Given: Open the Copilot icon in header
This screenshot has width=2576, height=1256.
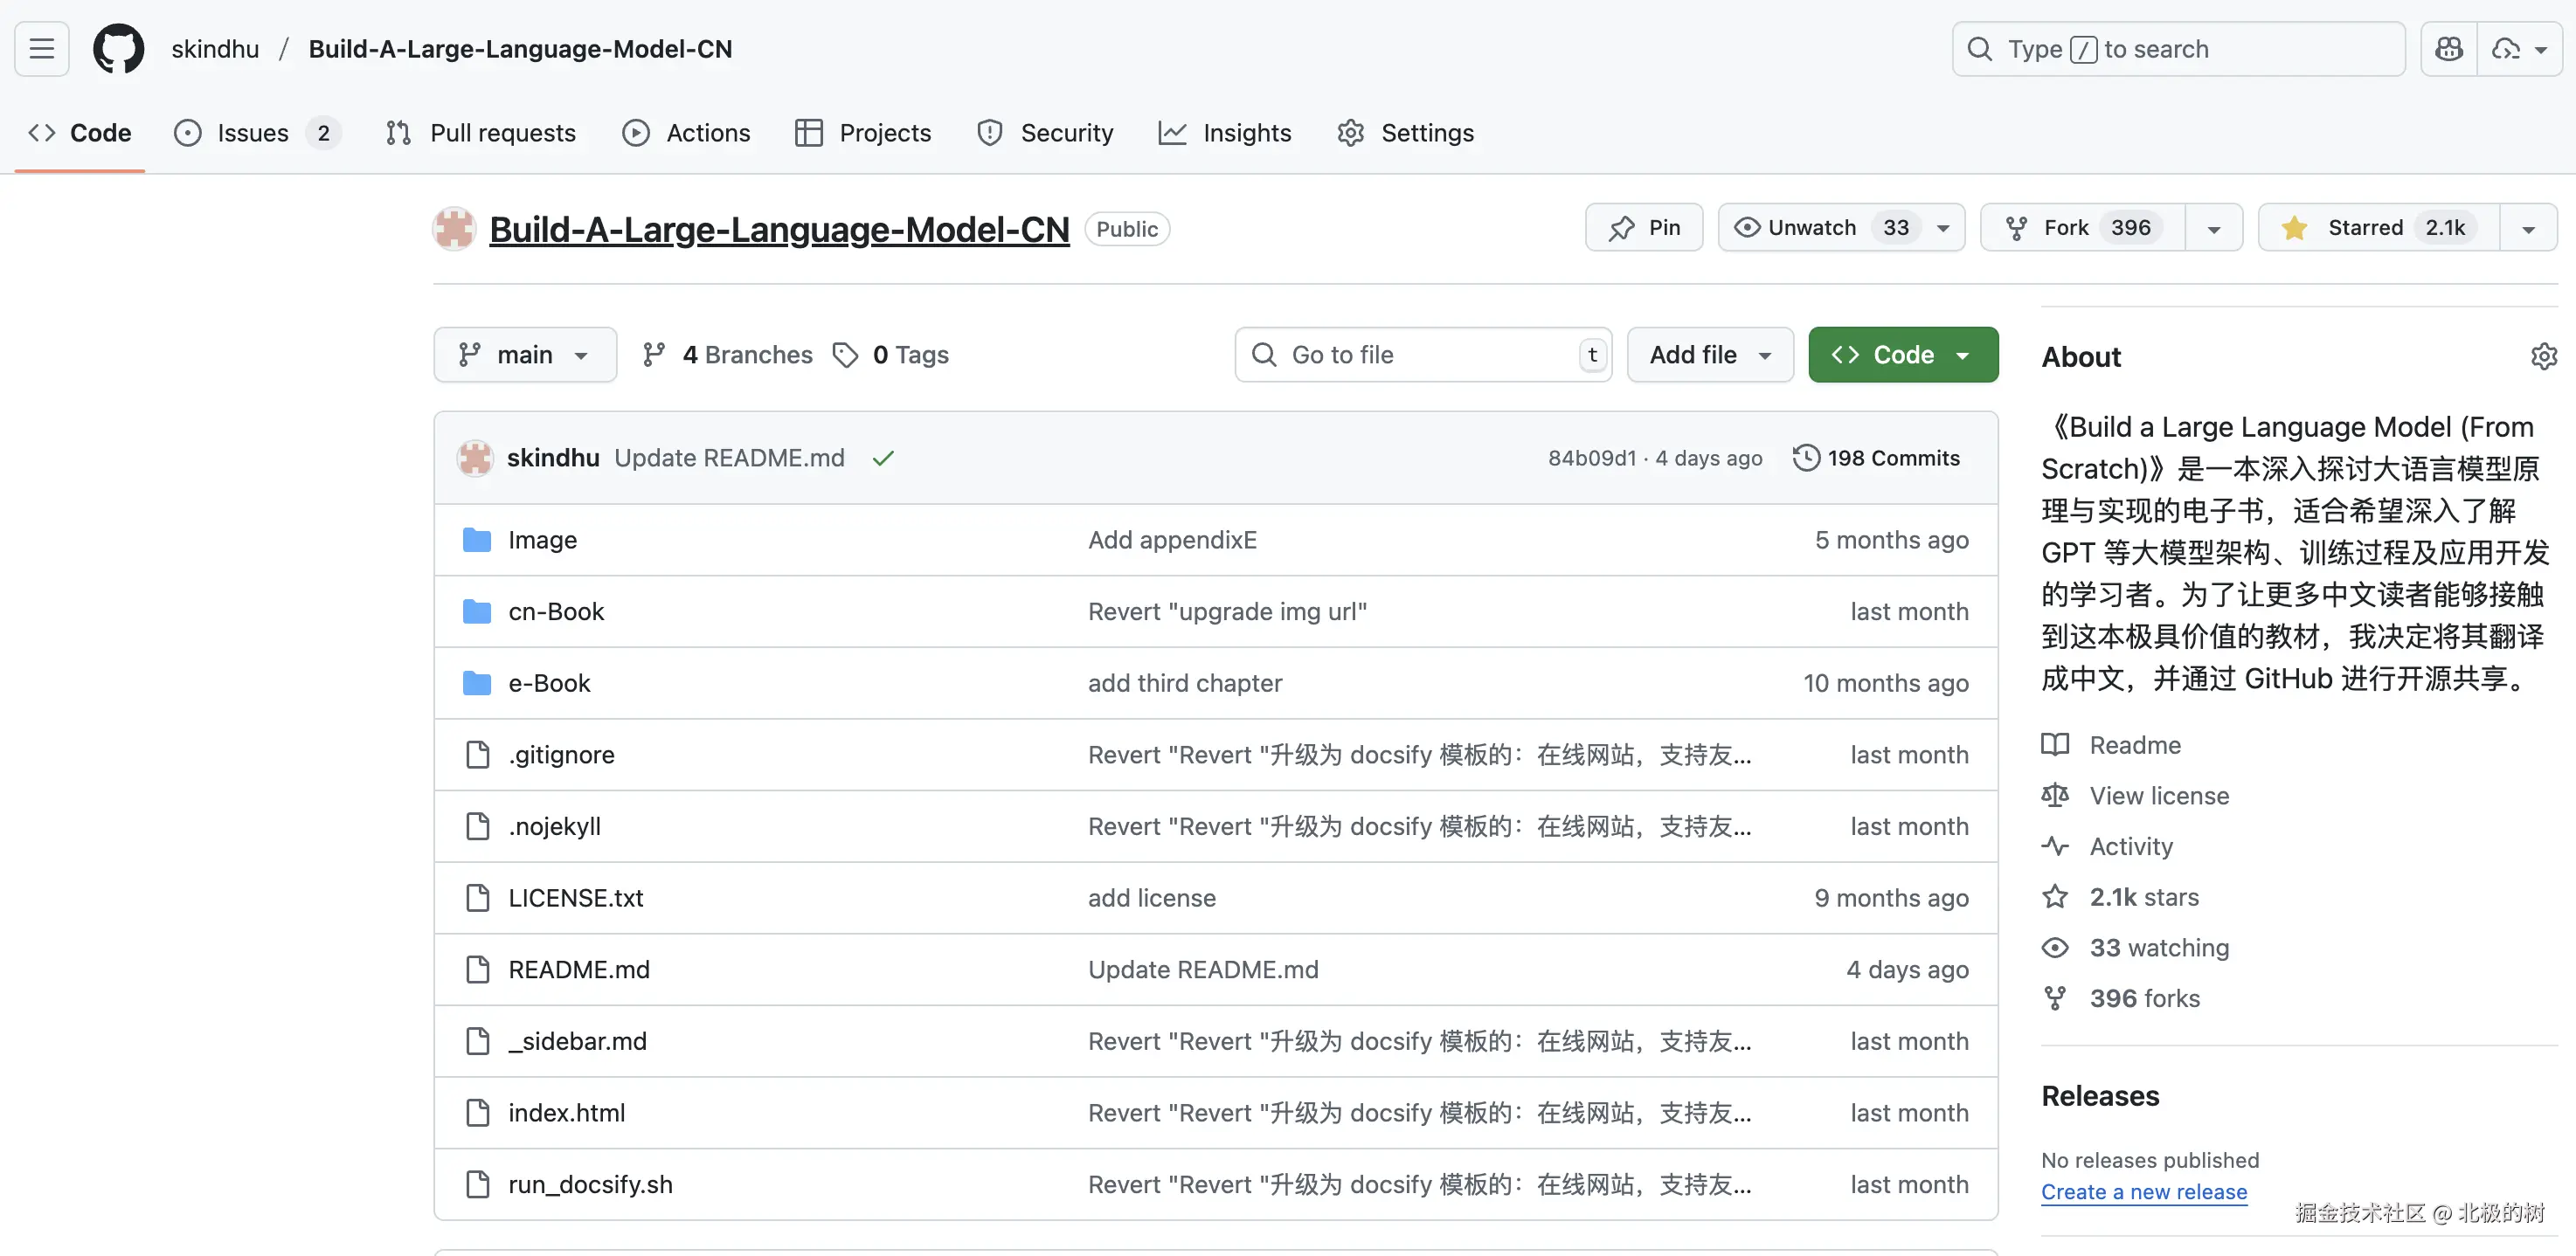Looking at the screenshot, I should point(2448,49).
